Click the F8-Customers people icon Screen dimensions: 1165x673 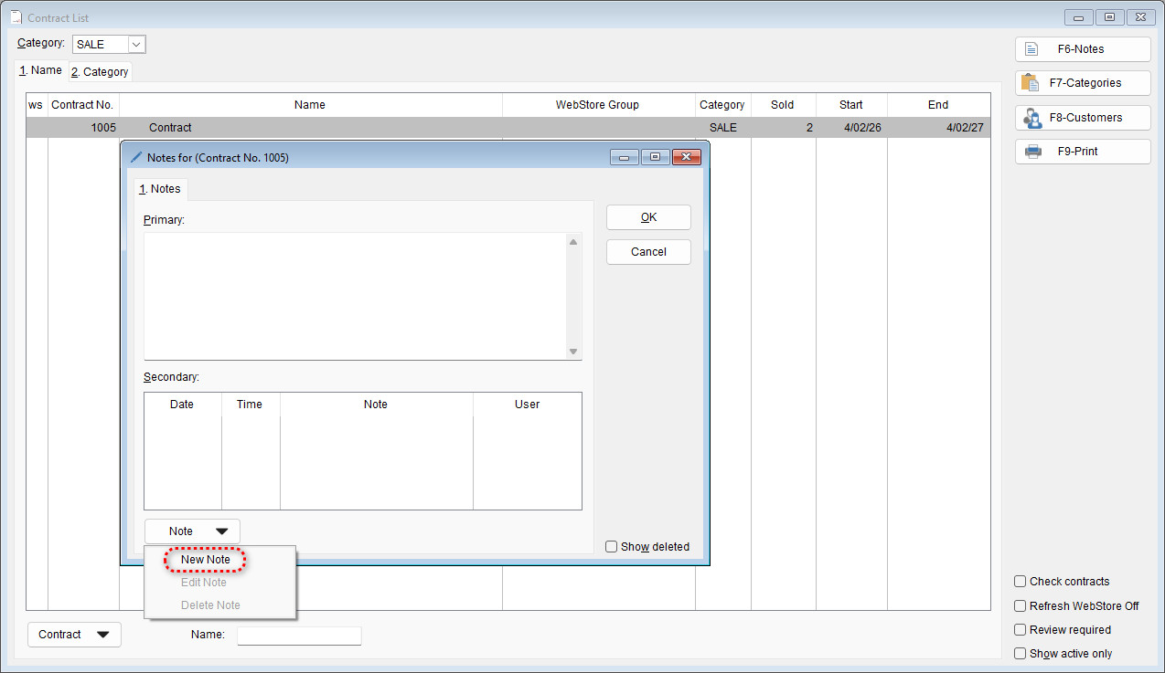point(1031,118)
